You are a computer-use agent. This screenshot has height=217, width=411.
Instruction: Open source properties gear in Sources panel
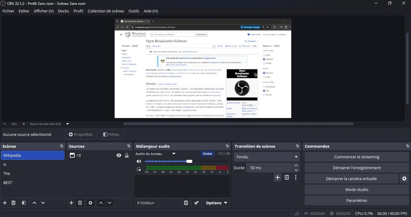[90, 203]
